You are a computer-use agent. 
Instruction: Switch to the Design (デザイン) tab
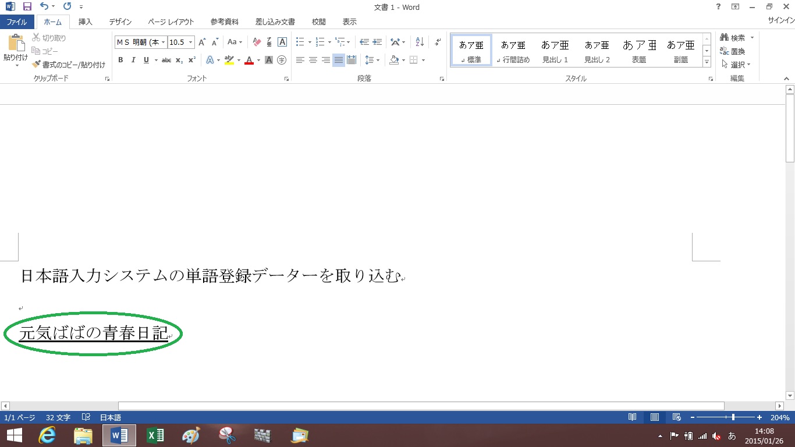[x=120, y=22]
